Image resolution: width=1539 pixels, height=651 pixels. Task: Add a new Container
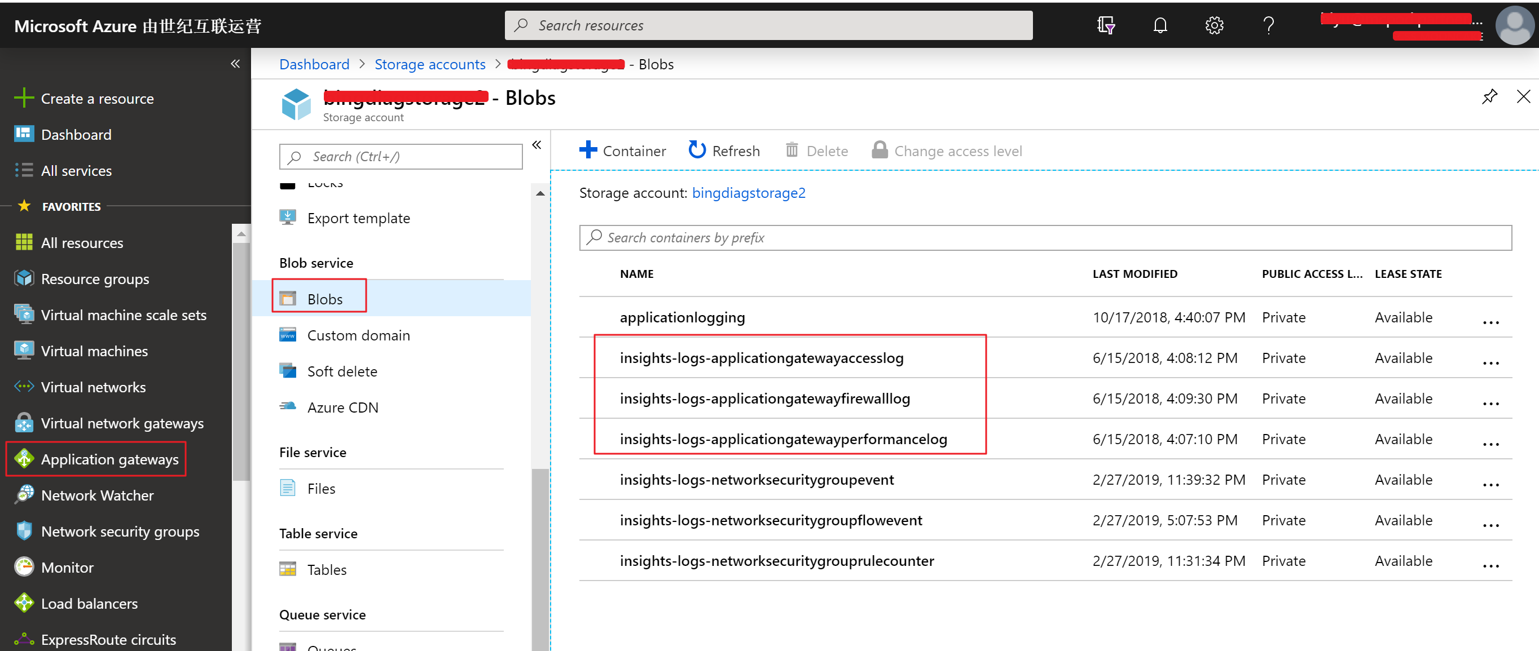[622, 151]
